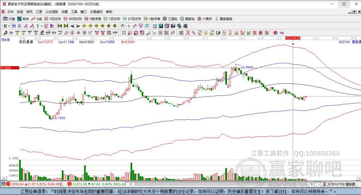Open the 资讯 menu
This screenshot has width=361, height=195.
(30, 12)
